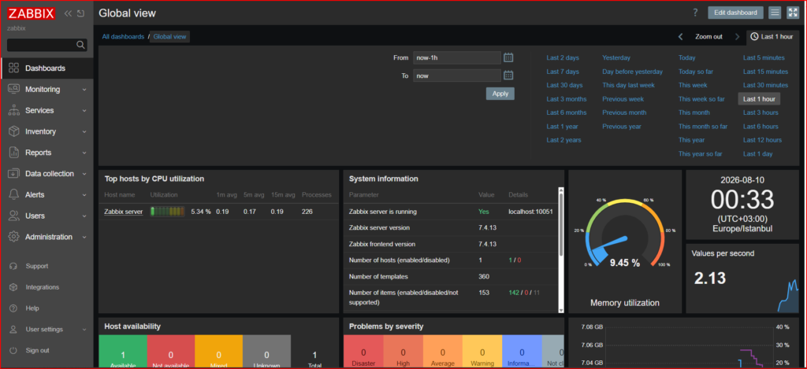Select the Last 1 day range
The width and height of the screenshot is (807, 369).
[x=757, y=153]
